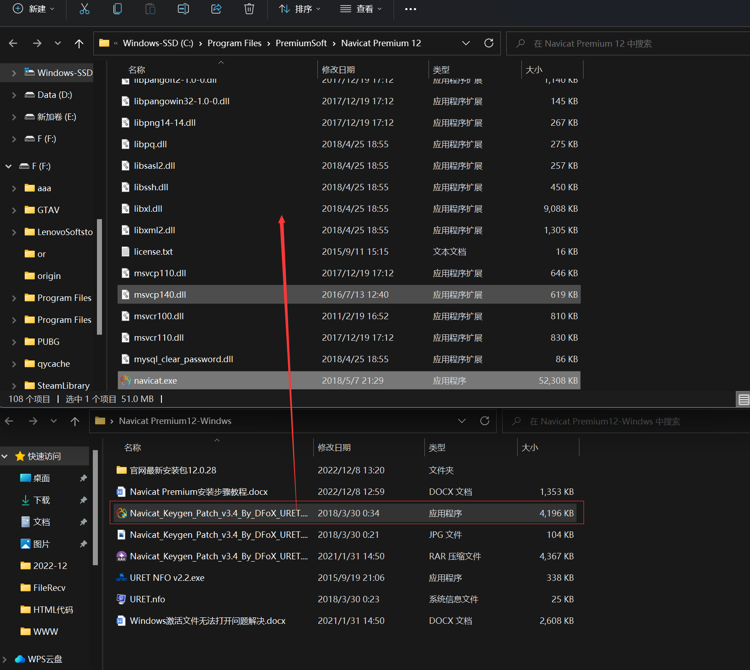Click the PremiumSoft breadcrumb segment
The width and height of the screenshot is (750, 670).
pyautogui.click(x=301, y=43)
